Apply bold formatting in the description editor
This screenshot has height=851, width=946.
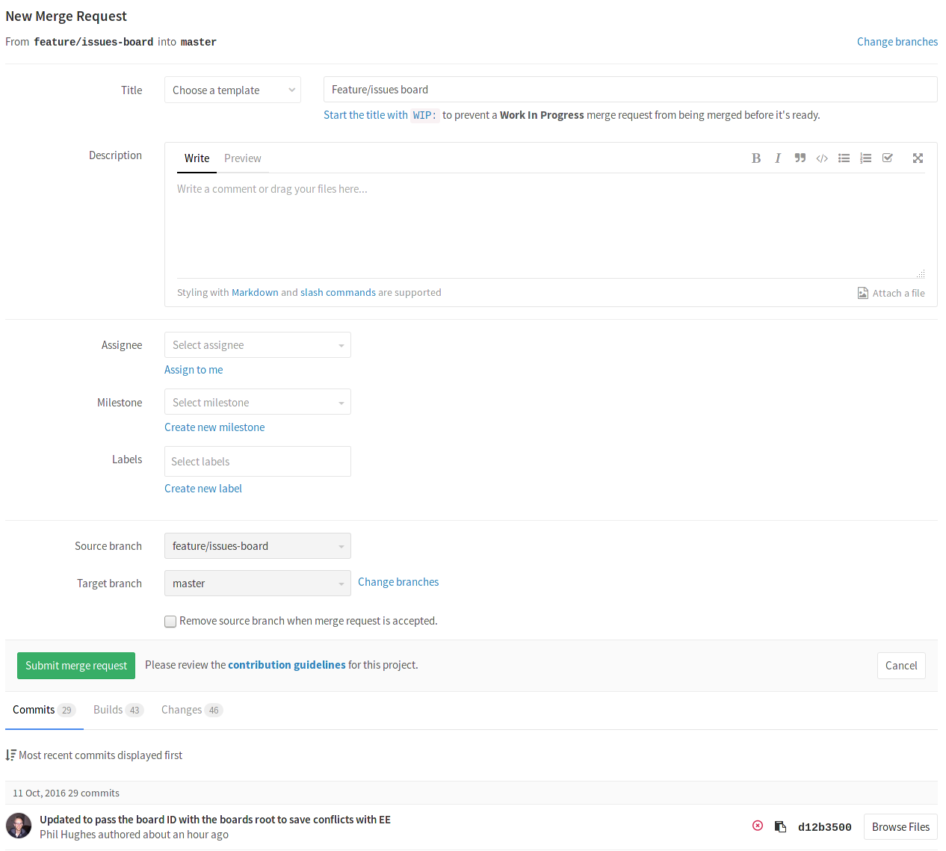[x=756, y=158]
